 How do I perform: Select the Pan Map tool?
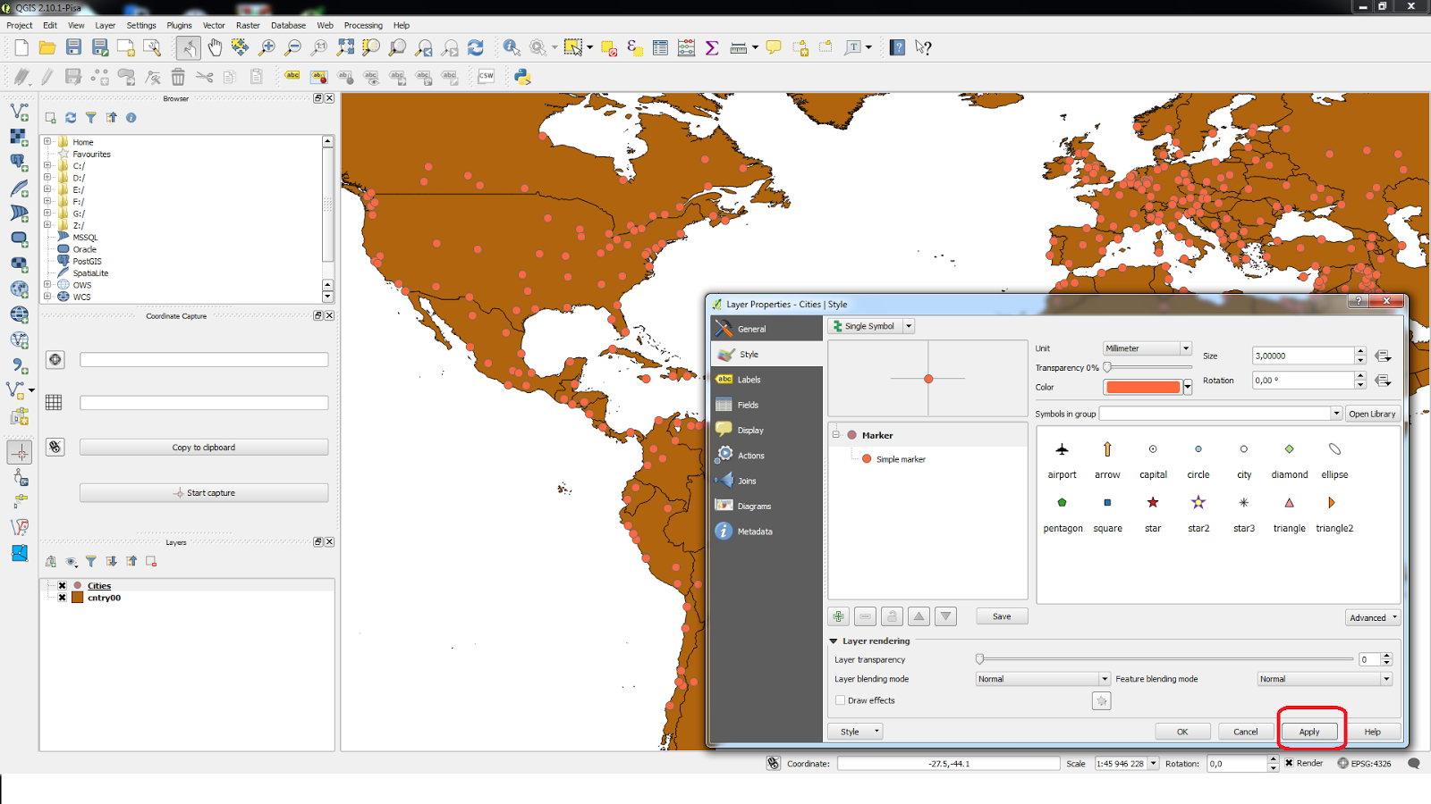point(215,47)
